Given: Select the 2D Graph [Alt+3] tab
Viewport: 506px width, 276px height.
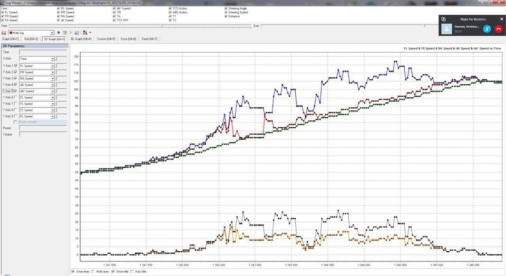Looking at the screenshot, I should 54,39.
